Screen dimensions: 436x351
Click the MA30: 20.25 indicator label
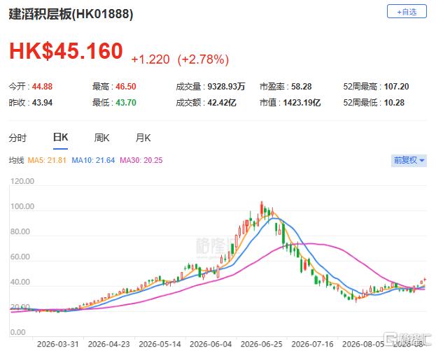click(x=141, y=160)
